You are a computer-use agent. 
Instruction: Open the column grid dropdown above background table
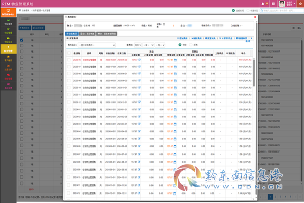click(x=299, y=28)
